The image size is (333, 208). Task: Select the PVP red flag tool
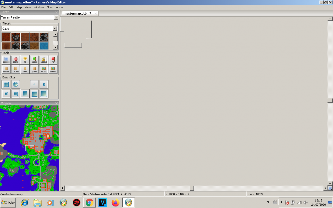pyautogui.click(x=53, y=60)
